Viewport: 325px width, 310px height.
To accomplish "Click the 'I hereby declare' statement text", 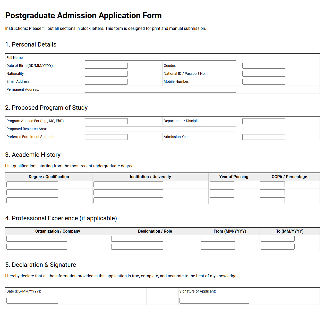I will click(x=121, y=276).
